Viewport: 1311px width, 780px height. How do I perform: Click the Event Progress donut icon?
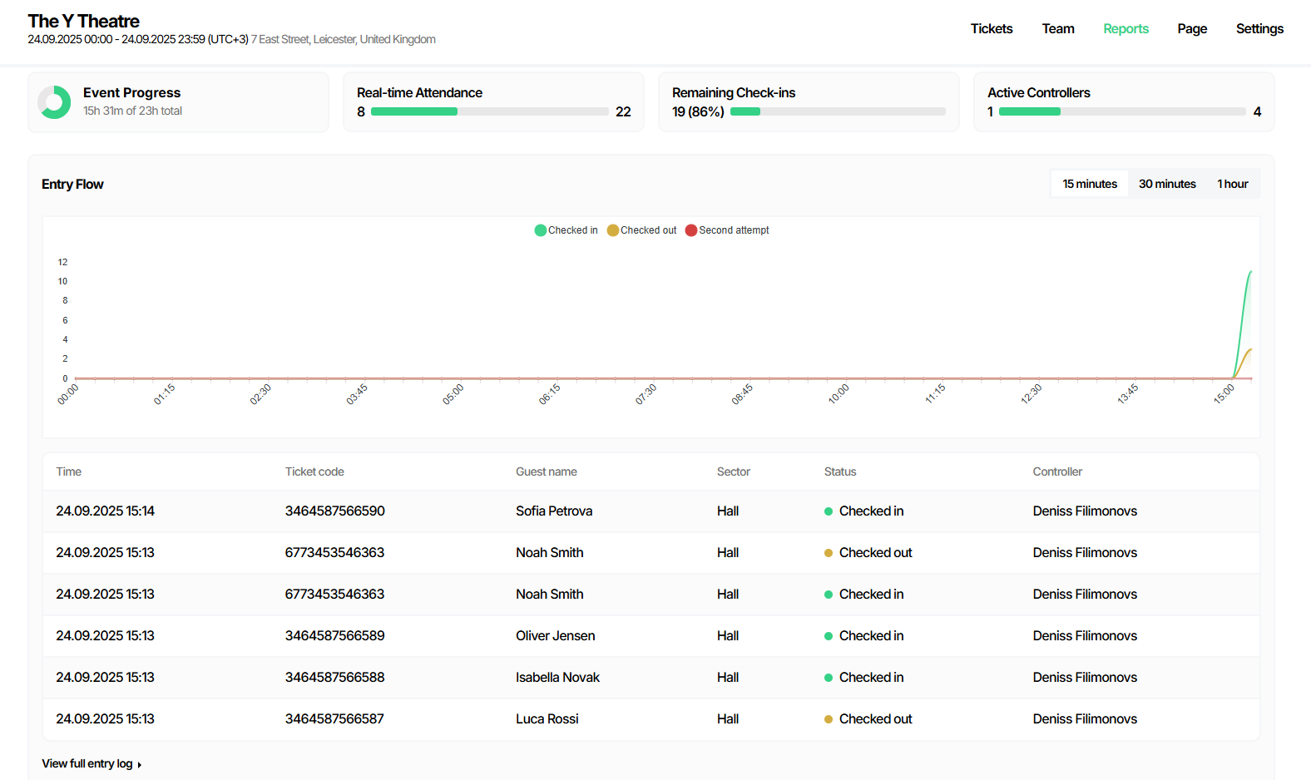(x=54, y=102)
